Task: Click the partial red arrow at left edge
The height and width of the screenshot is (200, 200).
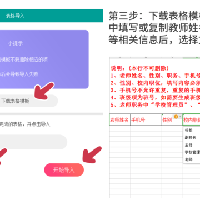Action: click(x=3, y=156)
